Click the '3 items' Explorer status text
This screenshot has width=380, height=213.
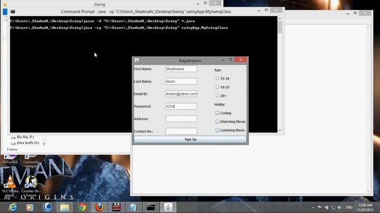pyautogui.click(x=12, y=150)
